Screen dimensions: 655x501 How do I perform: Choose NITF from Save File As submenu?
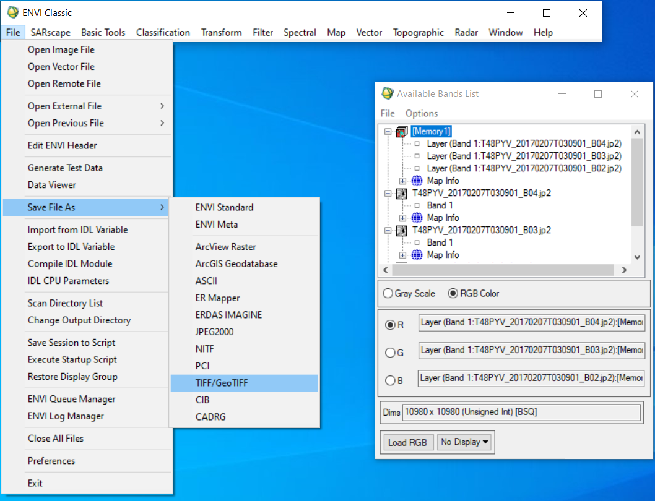(244, 349)
